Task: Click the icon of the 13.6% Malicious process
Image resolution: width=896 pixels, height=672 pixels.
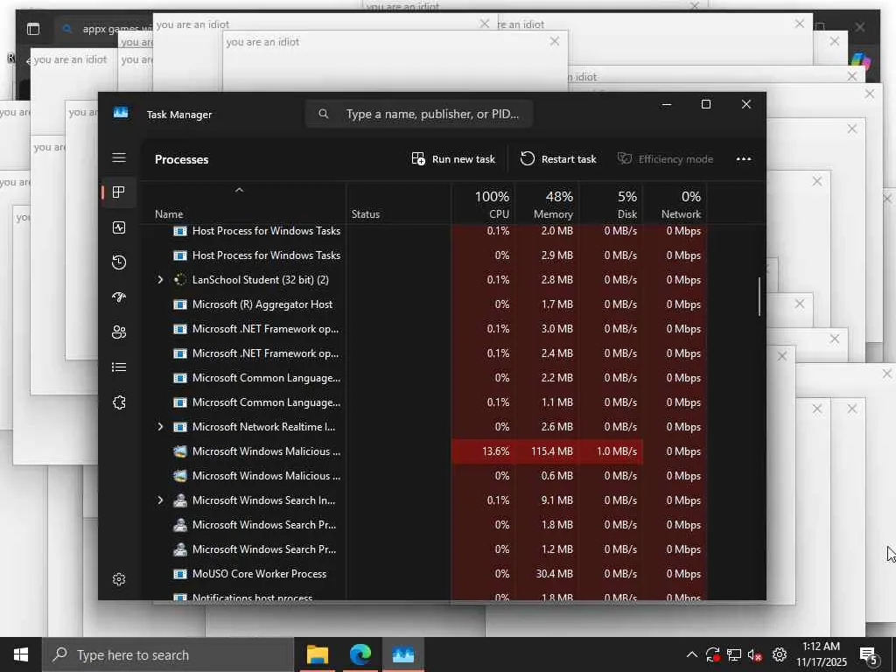Action: tap(180, 451)
